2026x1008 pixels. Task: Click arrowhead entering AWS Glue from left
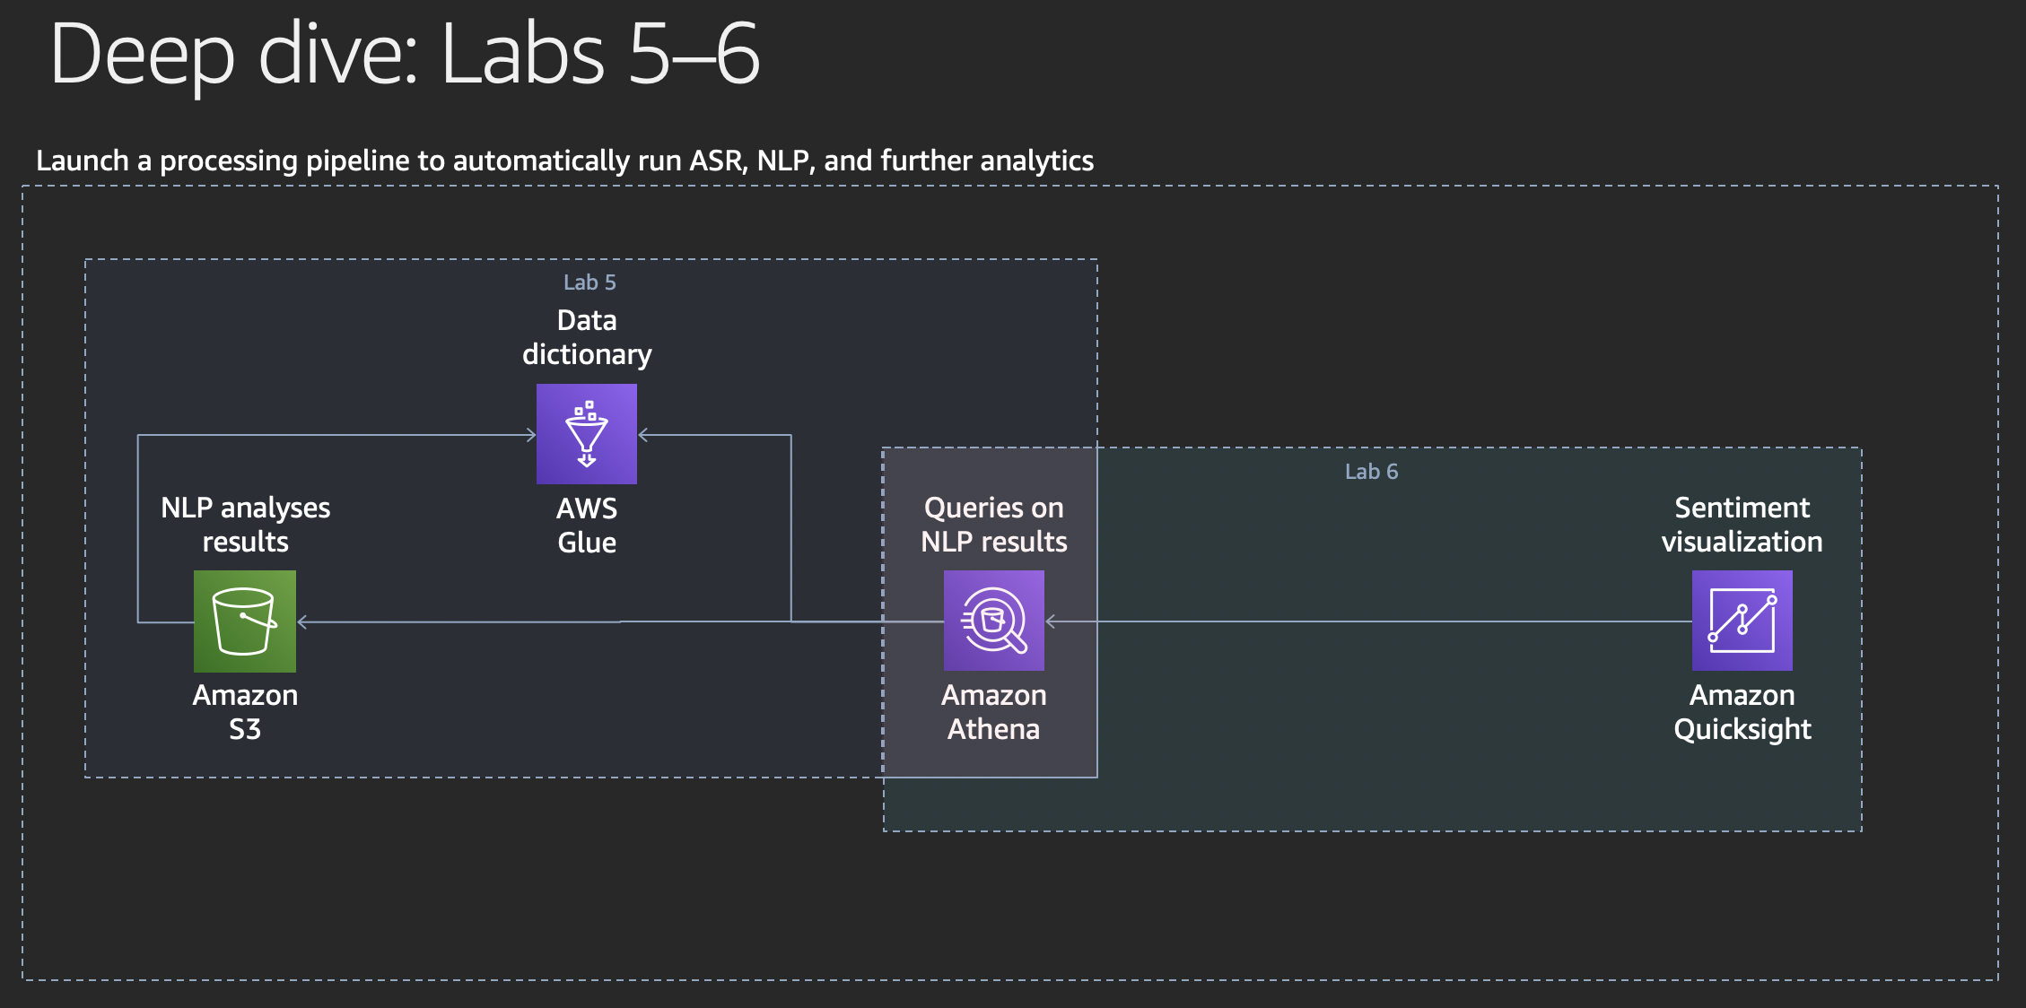click(531, 435)
